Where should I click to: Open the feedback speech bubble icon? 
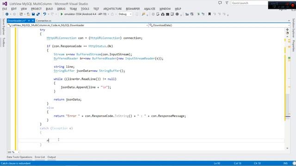220,3
